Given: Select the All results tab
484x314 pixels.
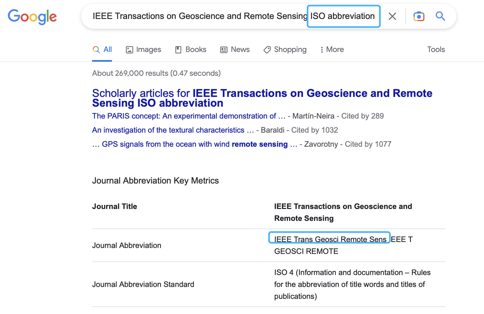Looking at the screenshot, I should pos(102,50).
